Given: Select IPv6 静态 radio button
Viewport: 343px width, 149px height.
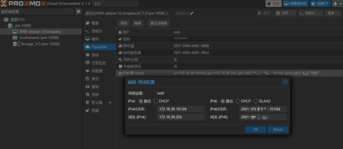Looking at the screenshot, I should pyautogui.click(x=223, y=101).
